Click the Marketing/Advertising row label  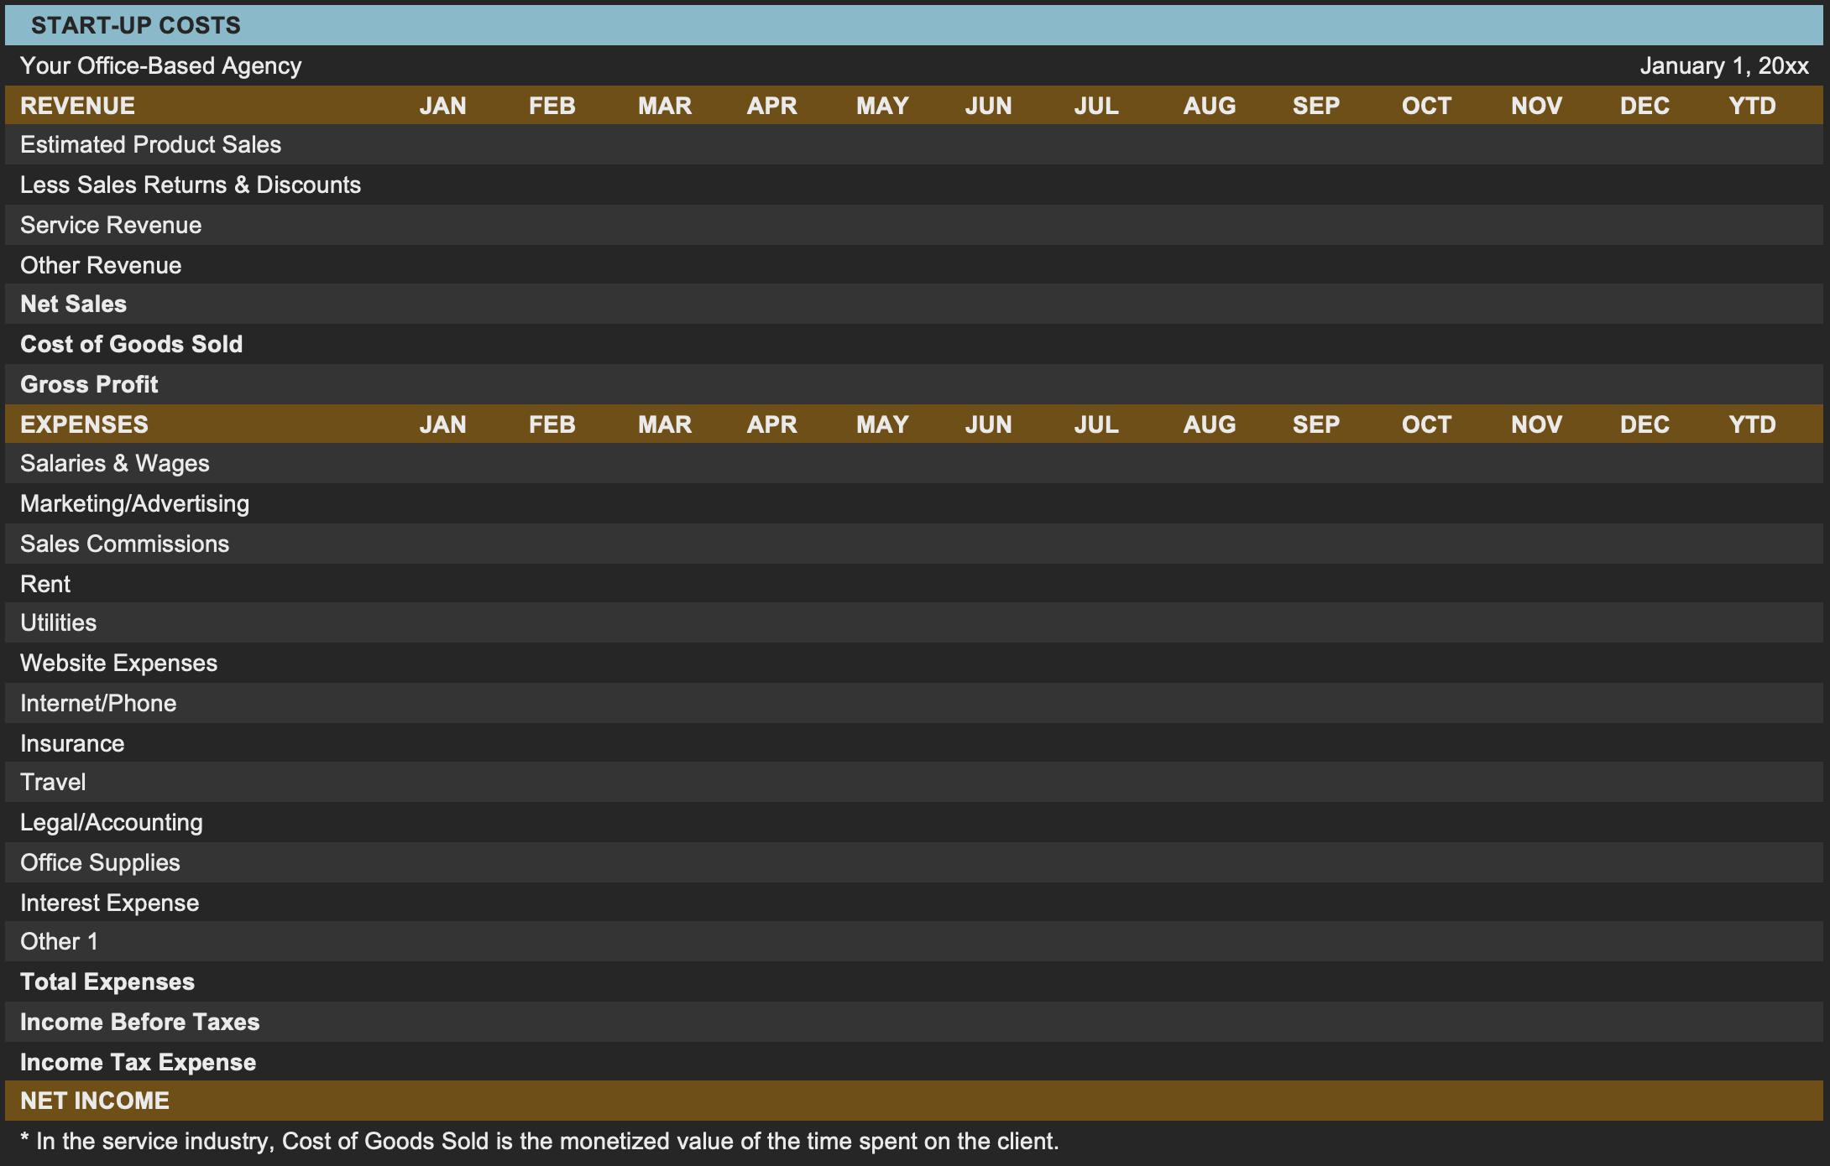click(x=134, y=503)
